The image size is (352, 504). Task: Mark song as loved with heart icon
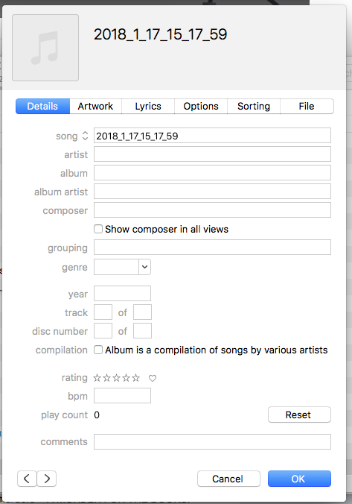click(153, 378)
